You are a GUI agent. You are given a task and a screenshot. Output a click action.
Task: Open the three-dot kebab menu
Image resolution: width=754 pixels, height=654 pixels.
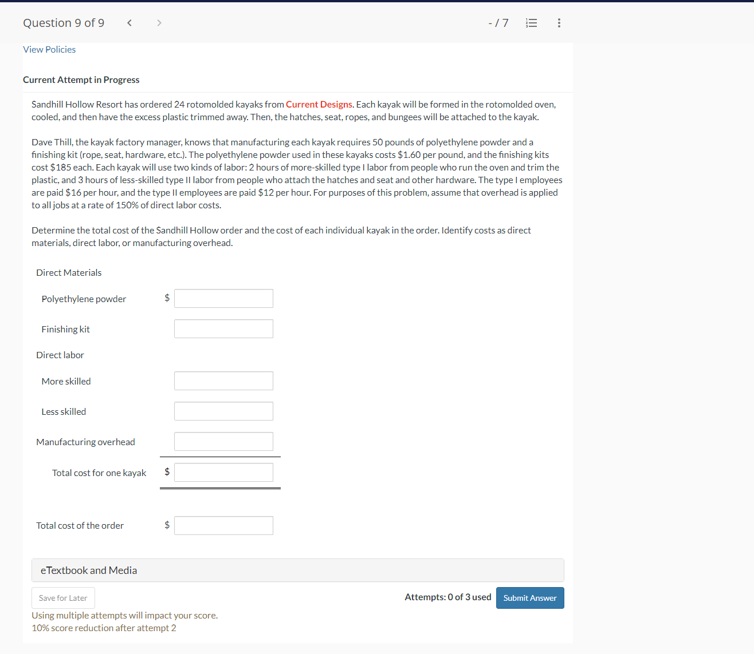tap(559, 23)
